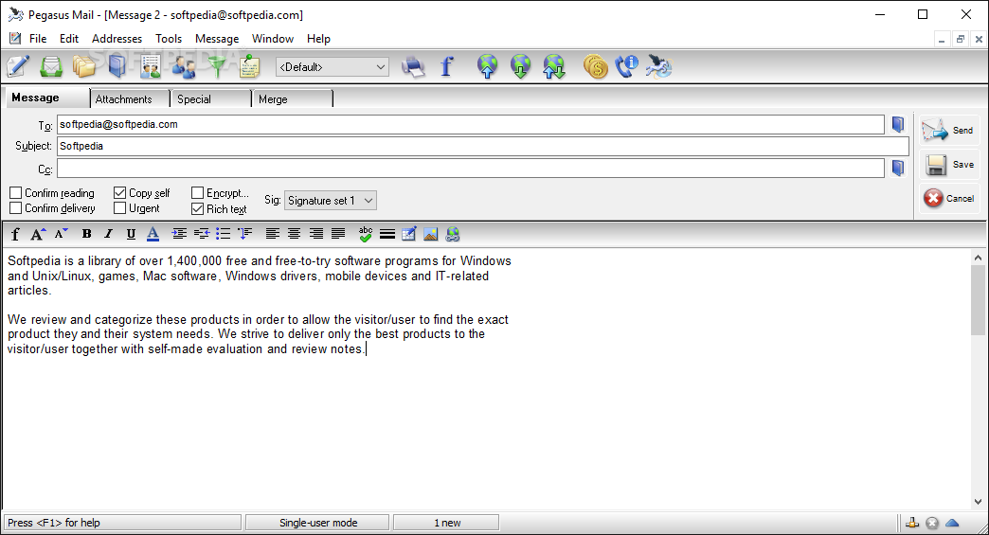Screen dimensions: 989x535
Task: Disable the Rich text checkbox
Action: (197, 208)
